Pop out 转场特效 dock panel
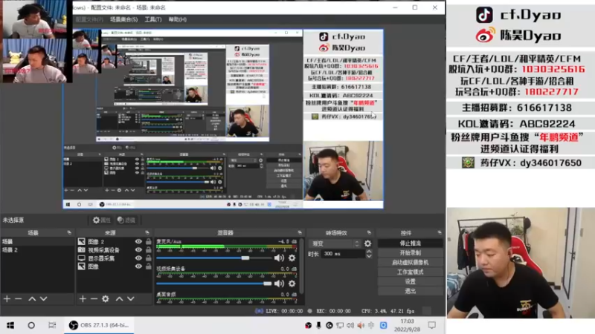Viewport: 595px width, 334px height. [x=369, y=232]
